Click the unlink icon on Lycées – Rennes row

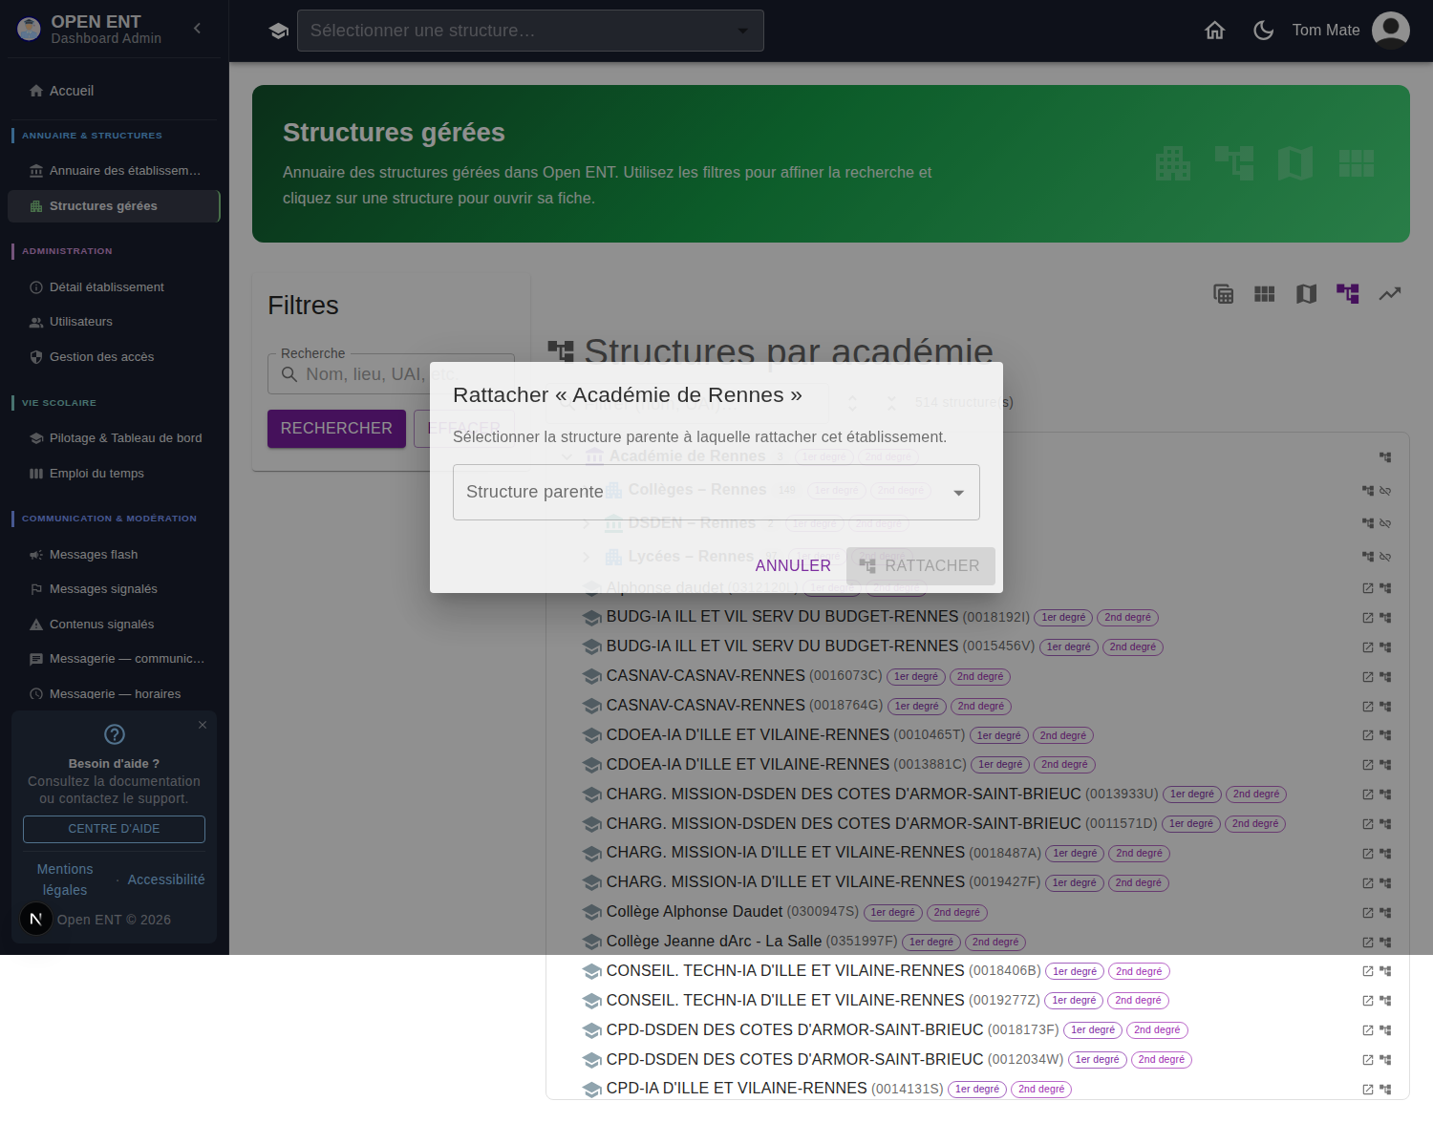click(1385, 557)
